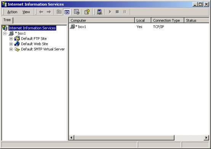Screen dimensions: 211x149
Task: Click the Add computer to list icon
Action: pos(99,12)
